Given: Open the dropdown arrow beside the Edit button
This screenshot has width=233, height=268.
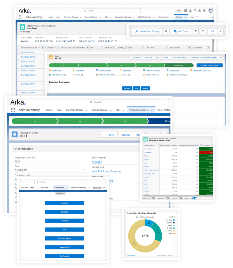Looking at the screenshot, I should (220, 31).
